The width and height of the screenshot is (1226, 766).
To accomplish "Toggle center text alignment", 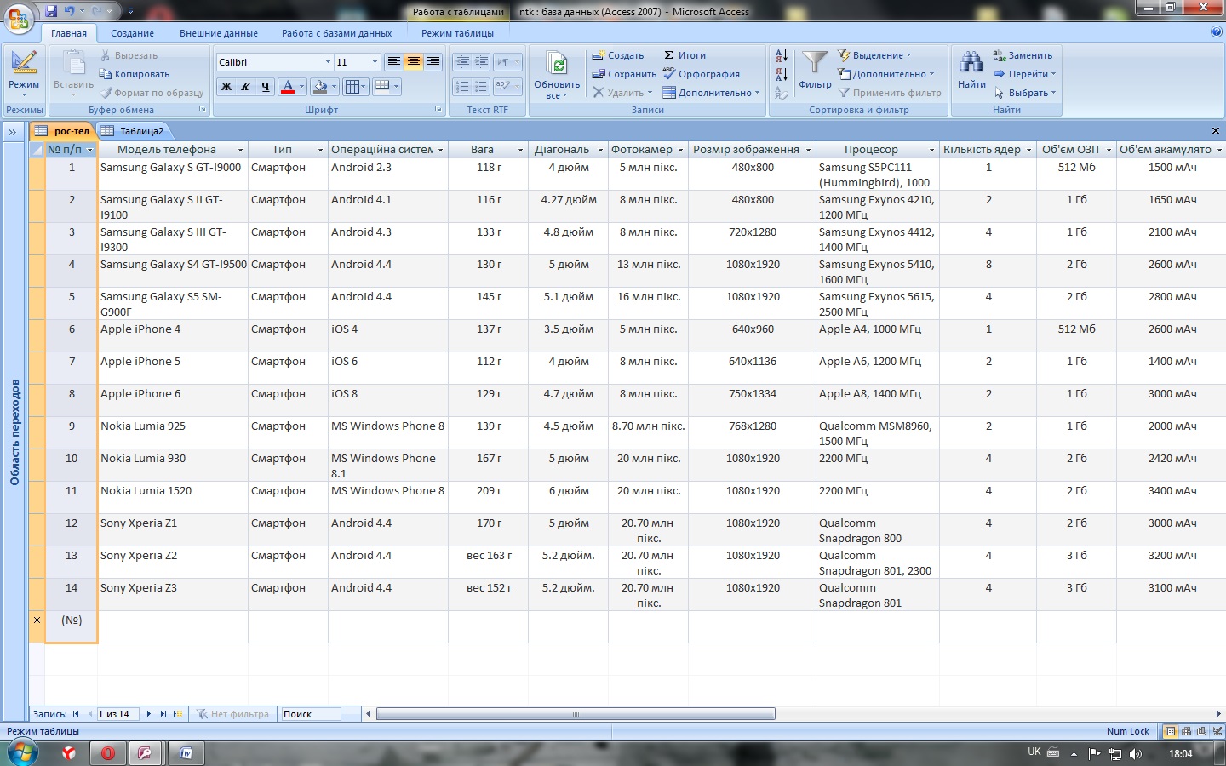I will tap(413, 62).
